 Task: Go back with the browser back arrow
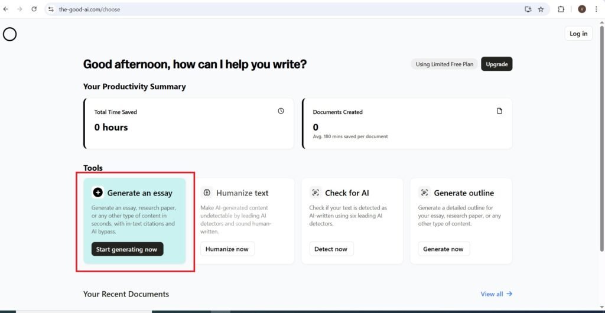coord(5,9)
